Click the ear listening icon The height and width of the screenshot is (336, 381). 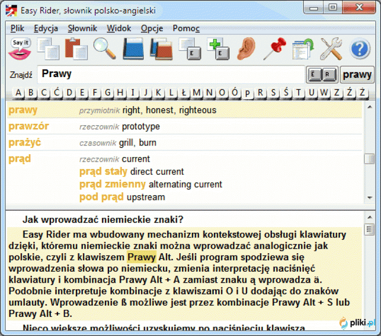coord(246,49)
